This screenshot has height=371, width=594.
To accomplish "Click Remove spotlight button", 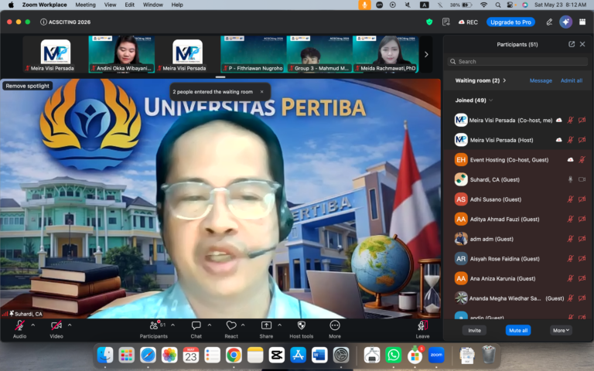I will pyautogui.click(x=28, y=86).
